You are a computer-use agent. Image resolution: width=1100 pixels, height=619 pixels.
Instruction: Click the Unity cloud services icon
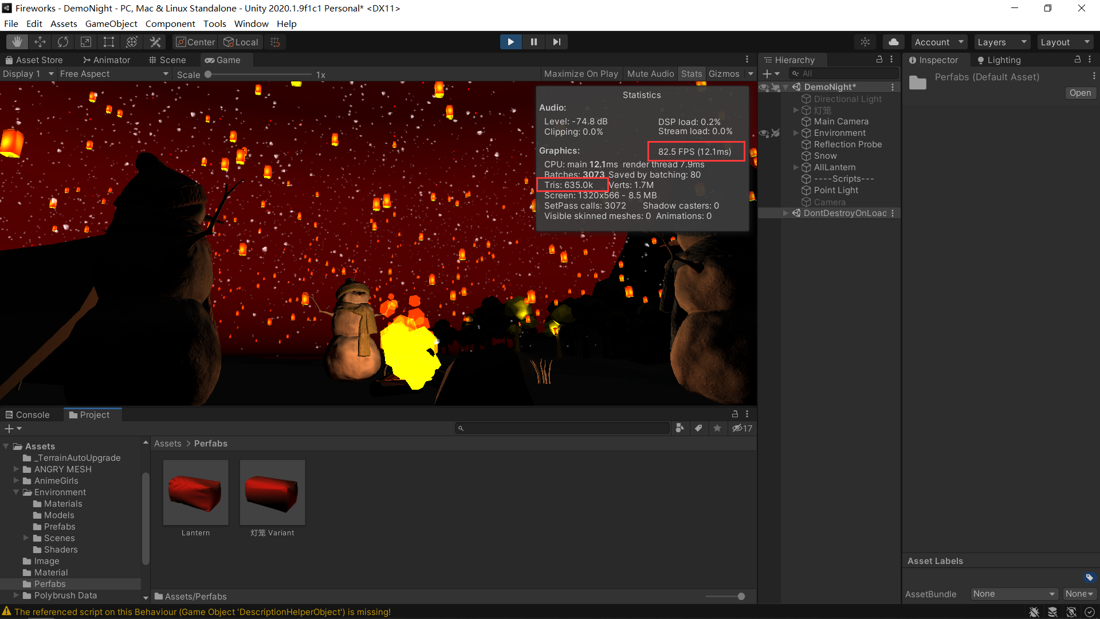click(x=893, y=41)
